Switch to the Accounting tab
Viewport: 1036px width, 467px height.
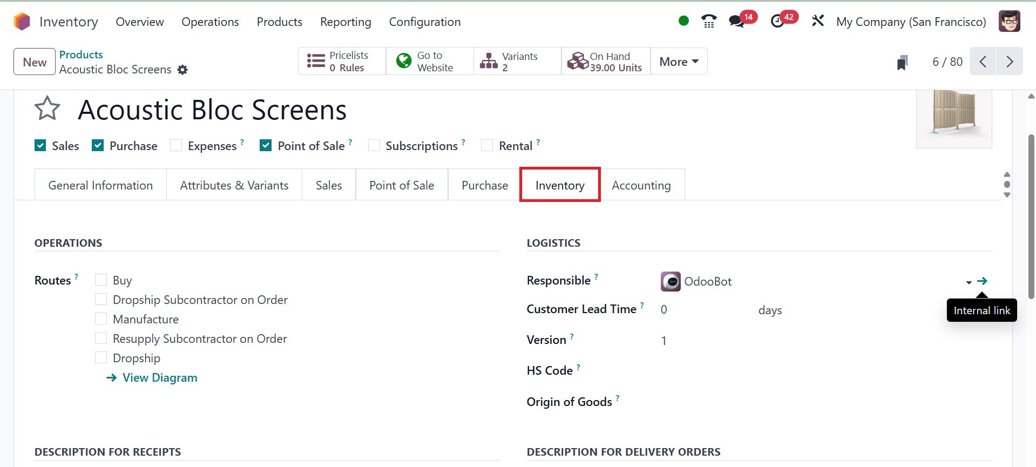641,185
